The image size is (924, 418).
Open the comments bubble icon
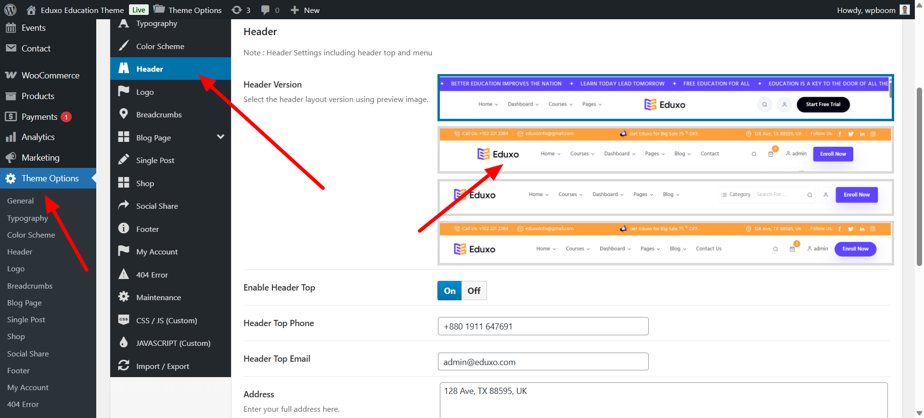265,10
